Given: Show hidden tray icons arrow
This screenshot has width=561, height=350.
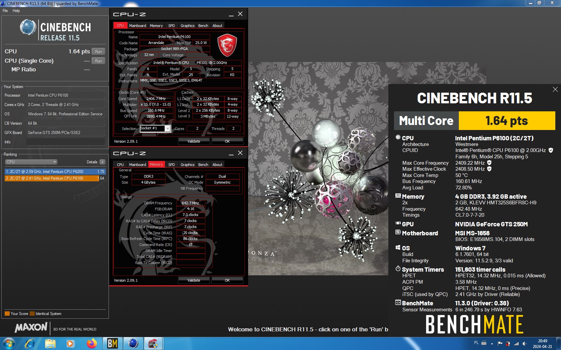Looking at the screenshot, I should coord(492,343).
